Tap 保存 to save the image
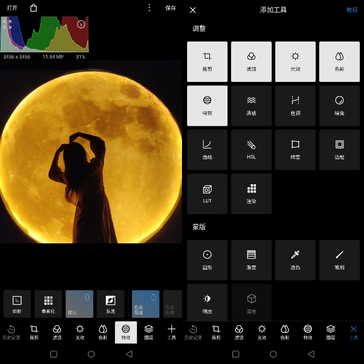The height and width of the screenshot is (364, 364). tap(171, 8)
